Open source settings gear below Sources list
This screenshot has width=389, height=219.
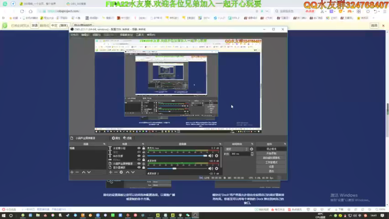[121, 172]
